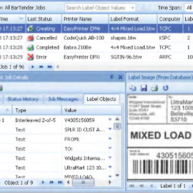Click the Creating status icon
The image size is (193, 193).
30,29
